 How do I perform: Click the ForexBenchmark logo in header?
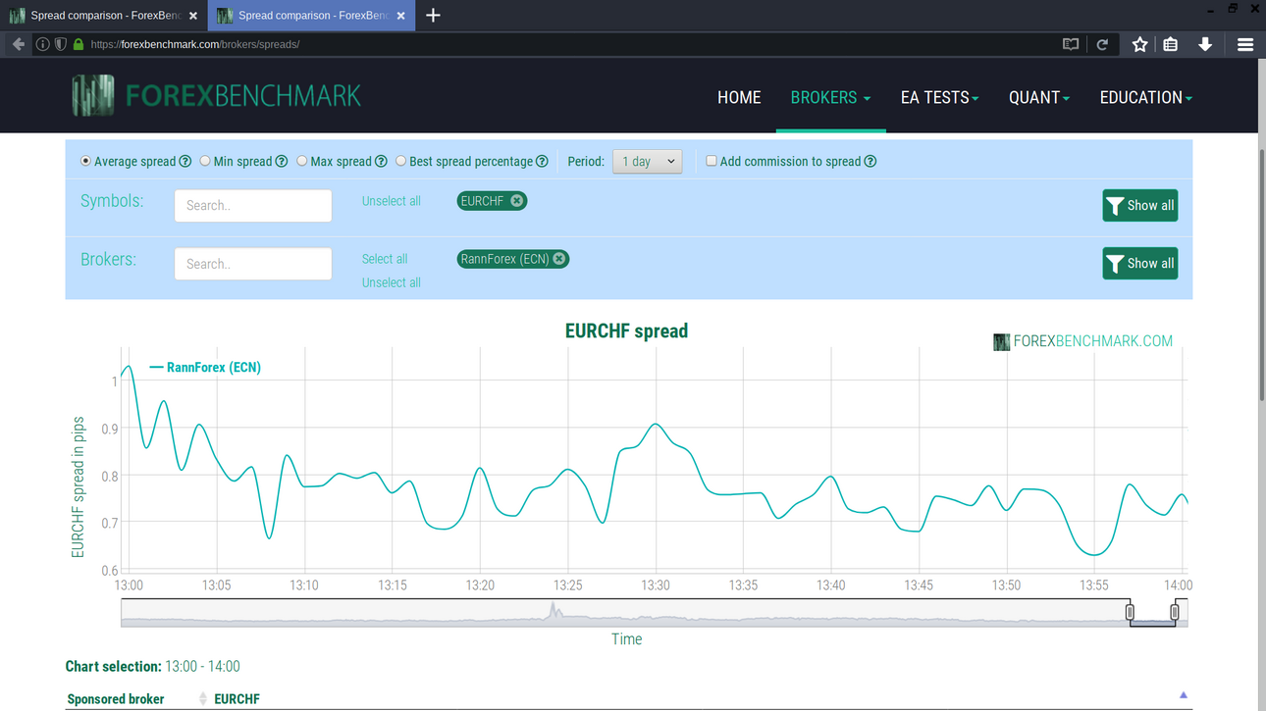pos(217,96)
